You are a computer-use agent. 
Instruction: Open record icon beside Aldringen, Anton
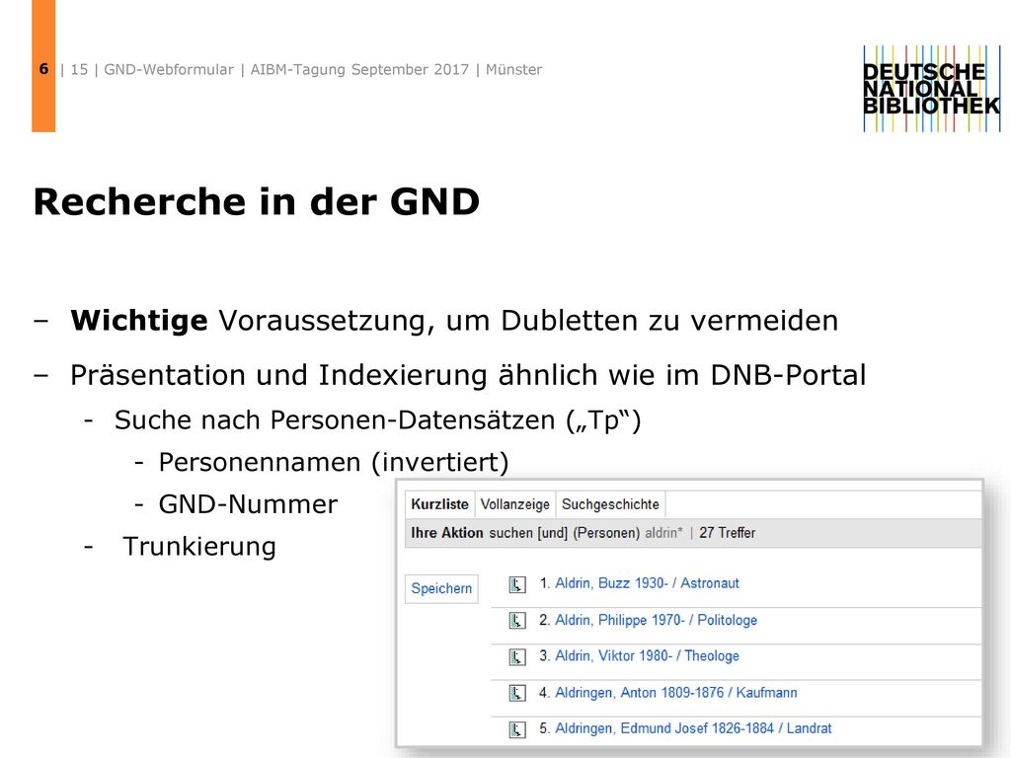tap(517, 693)
